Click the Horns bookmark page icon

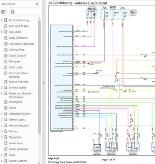pyautogui.click(x=6, y=108)
